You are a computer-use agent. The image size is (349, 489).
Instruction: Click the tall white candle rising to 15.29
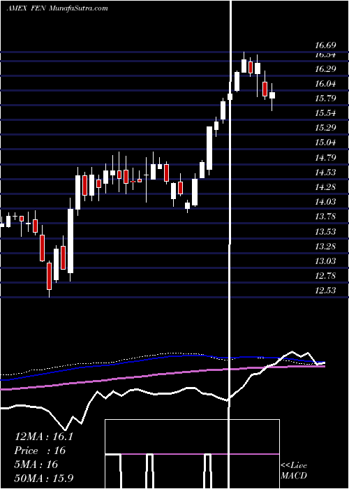pos(209,148)
